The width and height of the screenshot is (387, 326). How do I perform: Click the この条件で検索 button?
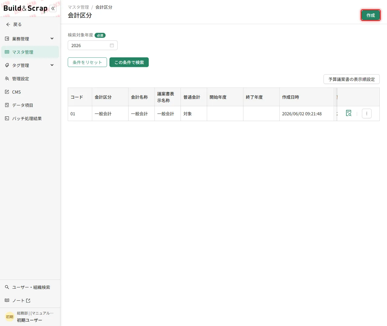coord(129,62)
